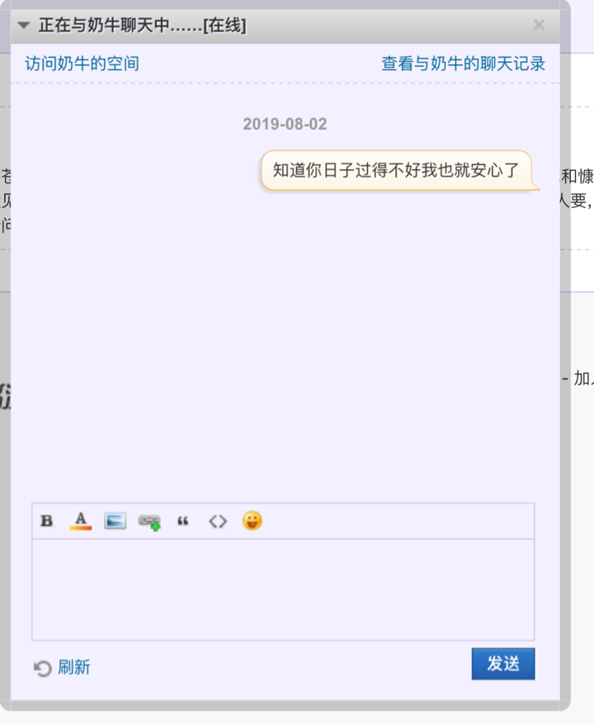Collapse the chat window using the triangle
The image size is (594, 724).
tap(24, 26)
